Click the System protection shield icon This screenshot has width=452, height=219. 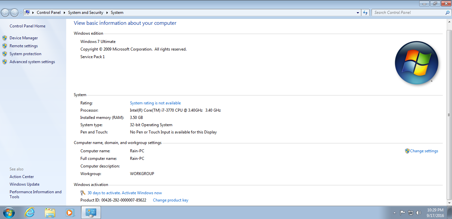click(x=5, y=54)
